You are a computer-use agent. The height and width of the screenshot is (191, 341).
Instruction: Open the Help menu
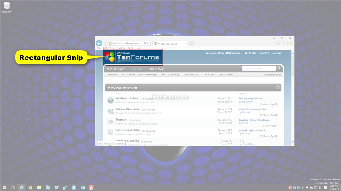(x=138, y=48)
